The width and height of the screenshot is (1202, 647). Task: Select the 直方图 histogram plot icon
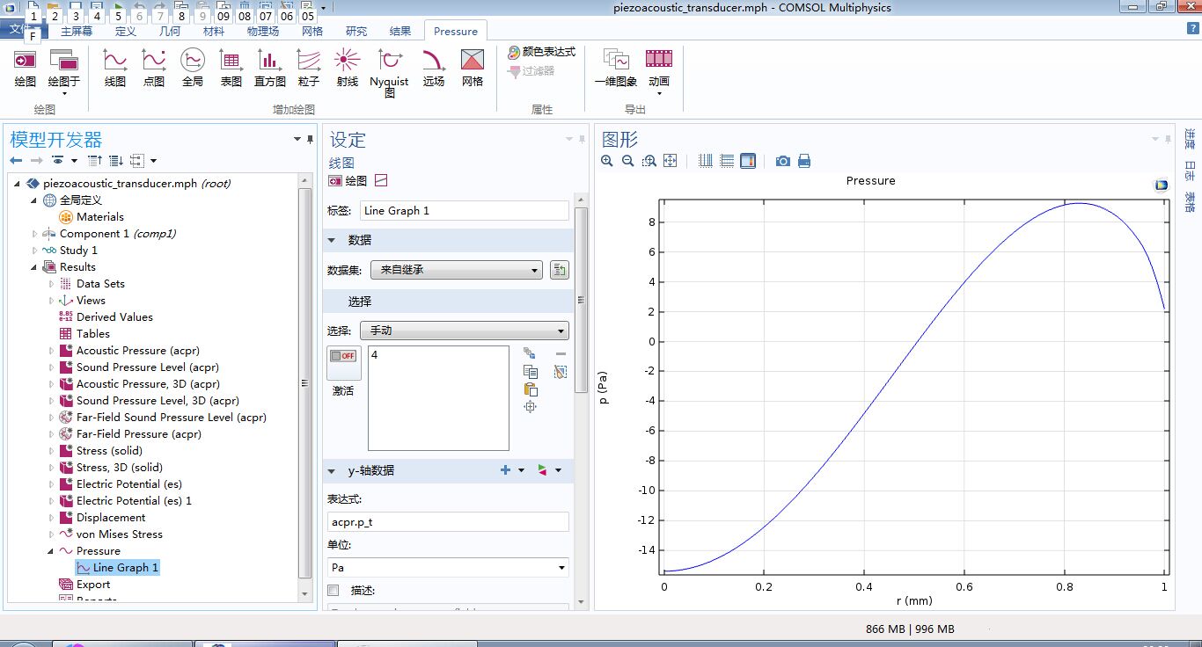pyautogui.click(x=269, y=68)
